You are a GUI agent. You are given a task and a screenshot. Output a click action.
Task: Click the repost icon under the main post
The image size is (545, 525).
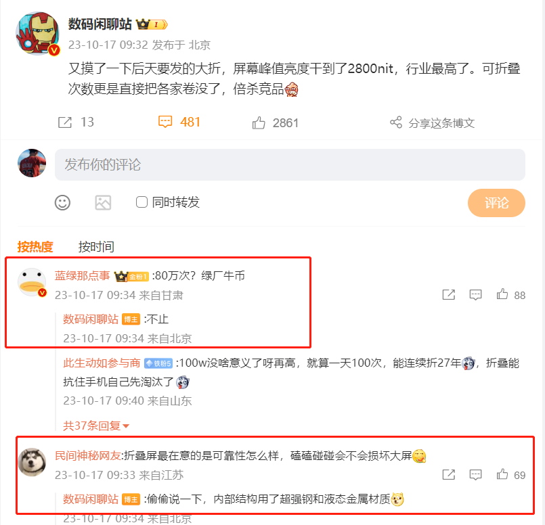tap(64, 122)
